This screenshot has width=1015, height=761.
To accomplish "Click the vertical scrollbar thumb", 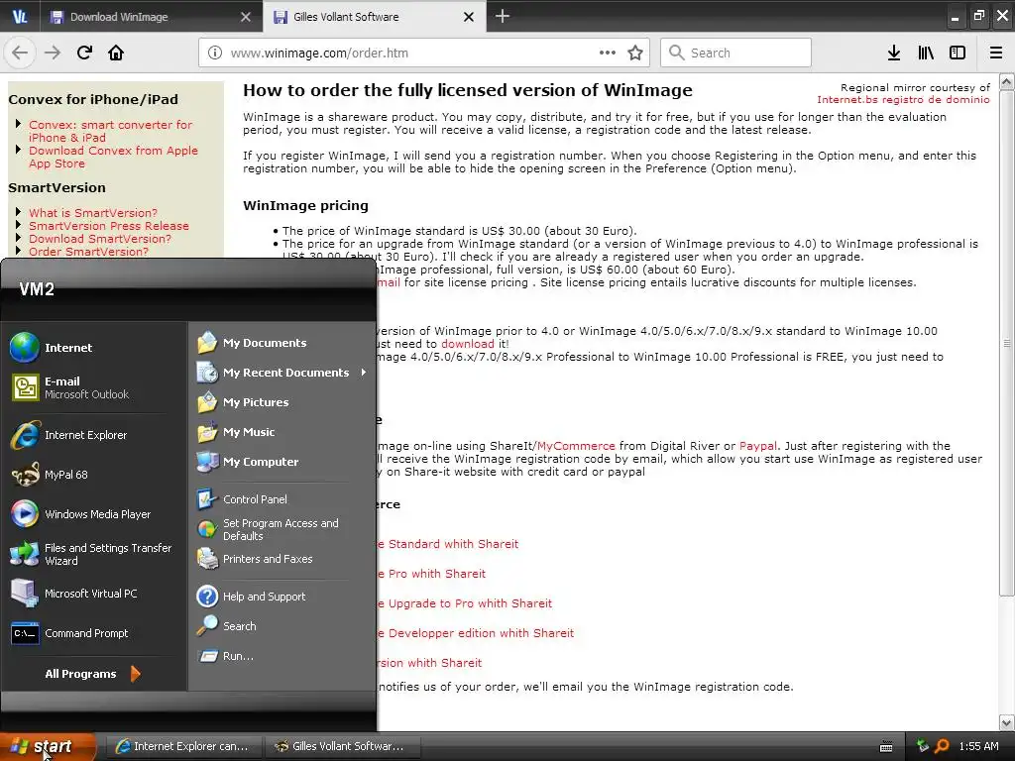I will pos(1007,343).
